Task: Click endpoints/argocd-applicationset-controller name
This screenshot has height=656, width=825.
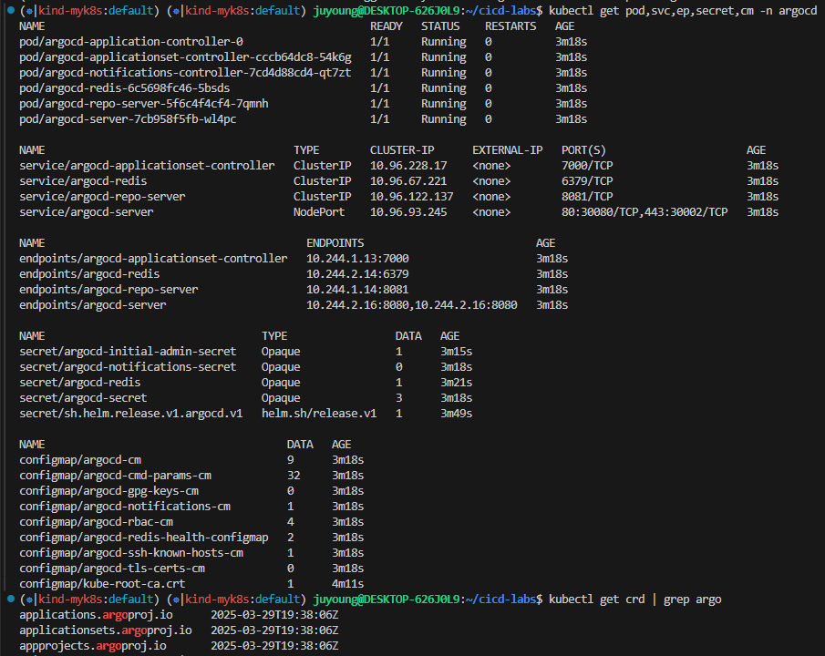Action: 154,258
